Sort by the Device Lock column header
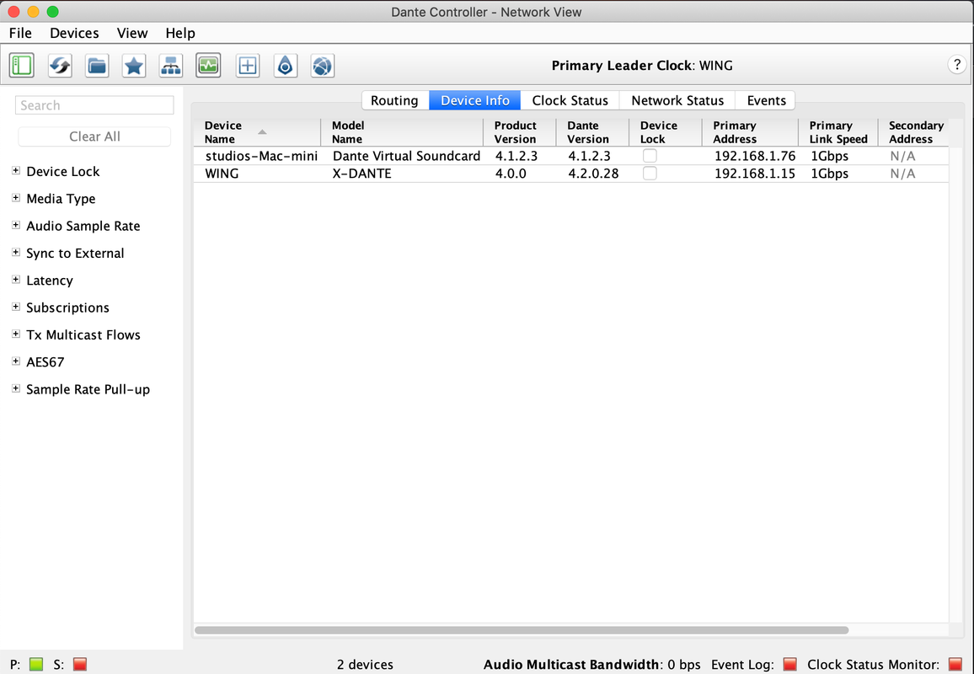Image resolution: width=974 pixels, height=674 pixels. pos(666,131)
